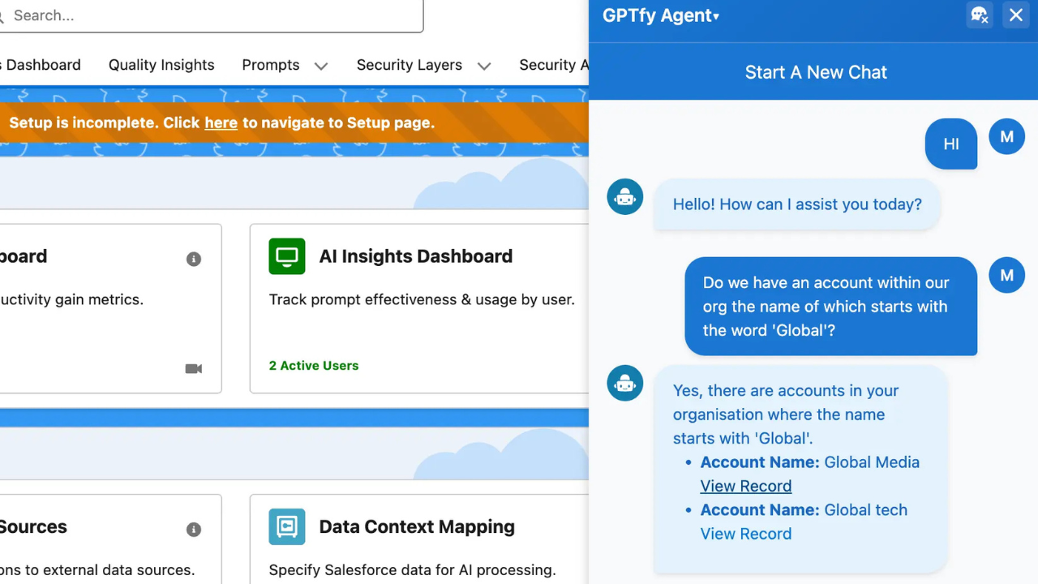Click the clear chat icon in agent header
The image size is (1038, 584).
pos(979,15)
